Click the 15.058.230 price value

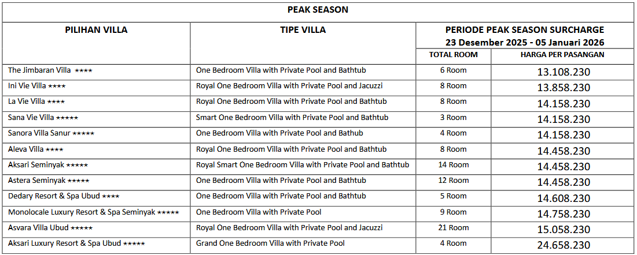(x=563, y=229)
